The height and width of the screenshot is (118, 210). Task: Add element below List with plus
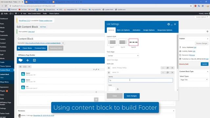coord(96,92)
